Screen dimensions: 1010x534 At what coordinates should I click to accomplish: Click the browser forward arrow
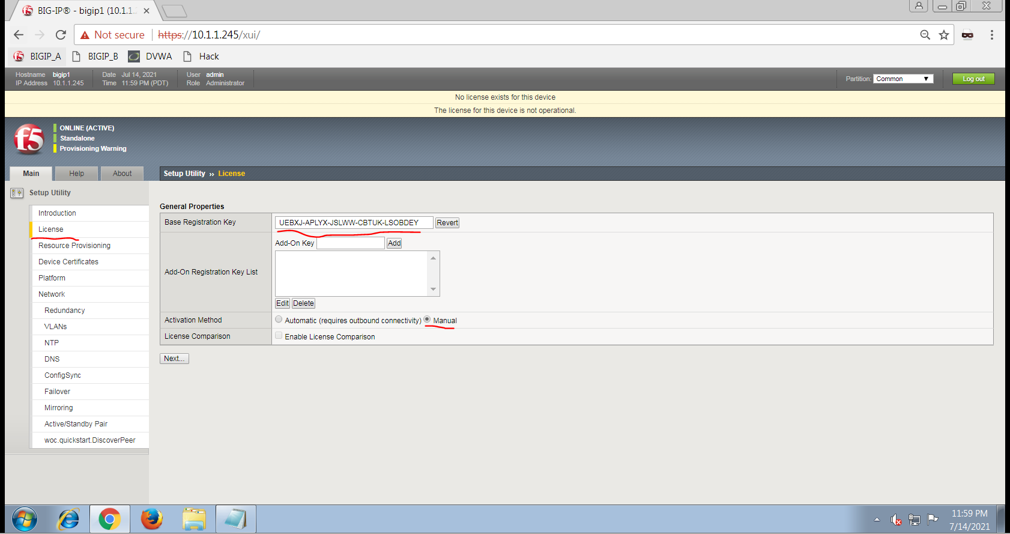[40, 35]
